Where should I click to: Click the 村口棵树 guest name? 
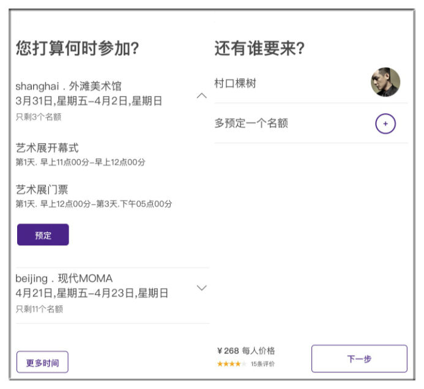pyautogui.click(x=235, y=83)
